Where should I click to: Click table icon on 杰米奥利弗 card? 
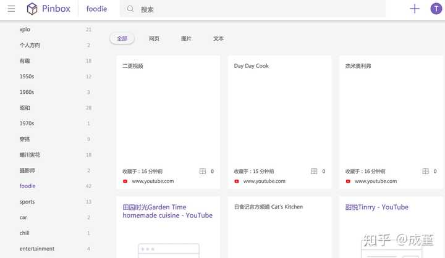pyautogui.click(x=425, y=171)
